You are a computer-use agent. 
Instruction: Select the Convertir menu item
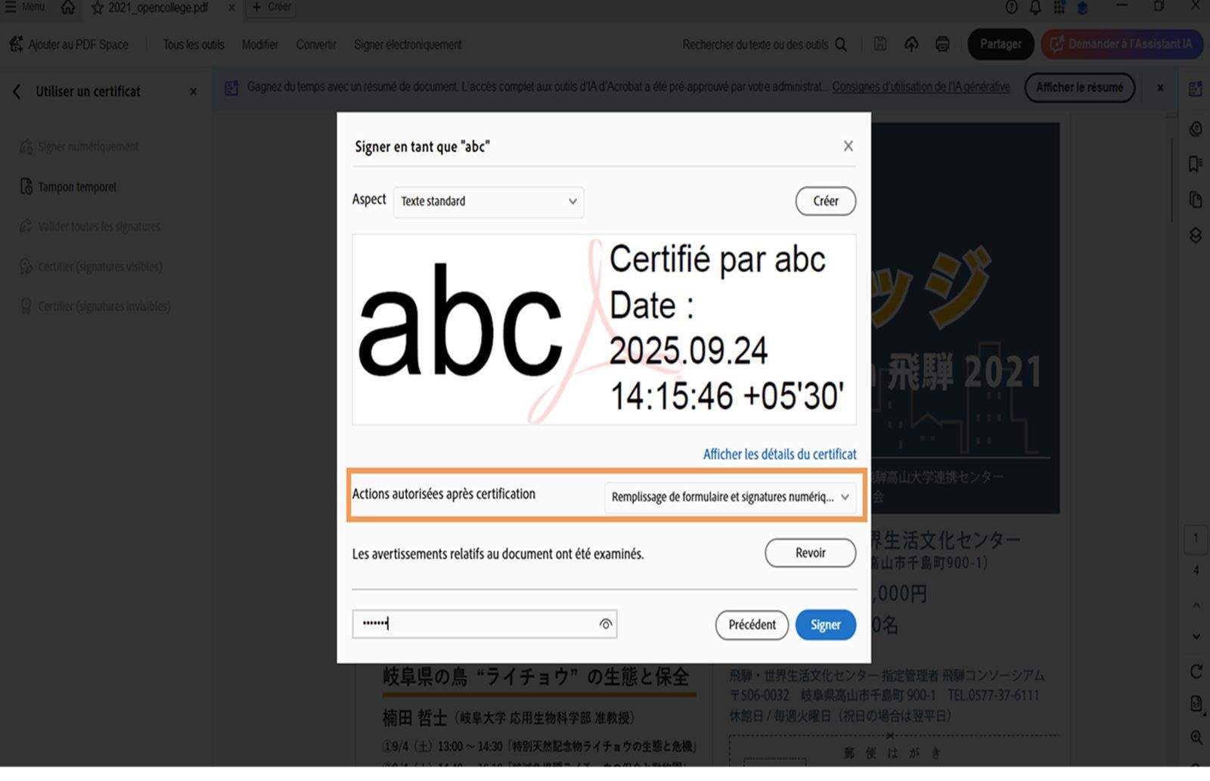(x=316, y=45)
